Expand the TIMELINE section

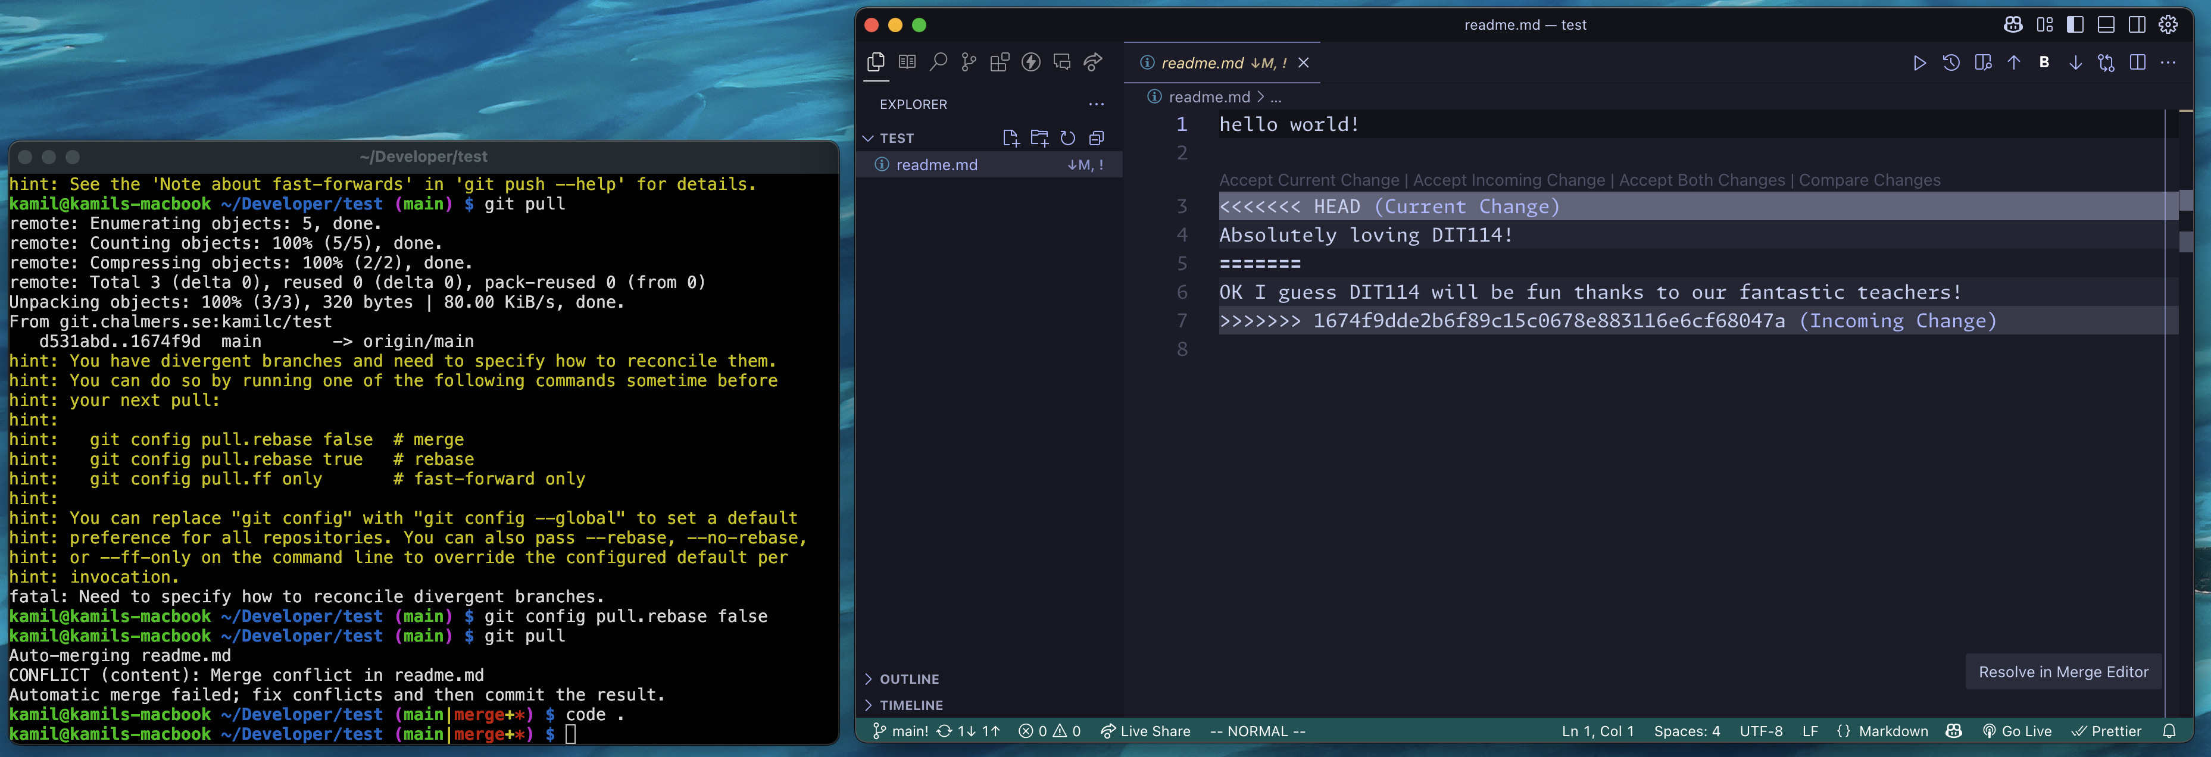coord(910,705)
